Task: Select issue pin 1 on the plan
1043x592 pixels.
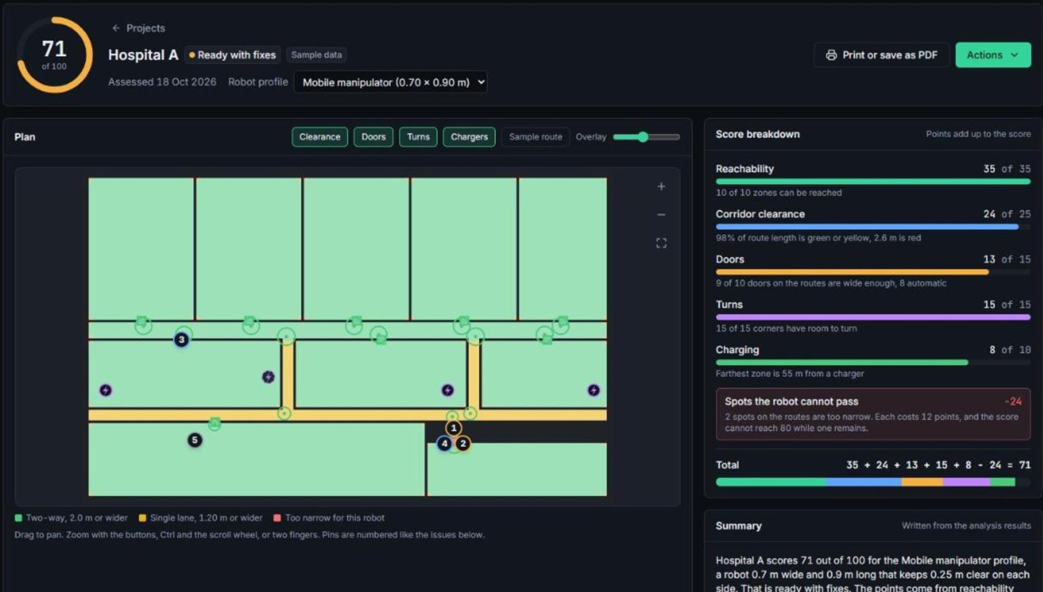Action: point(454,428)
